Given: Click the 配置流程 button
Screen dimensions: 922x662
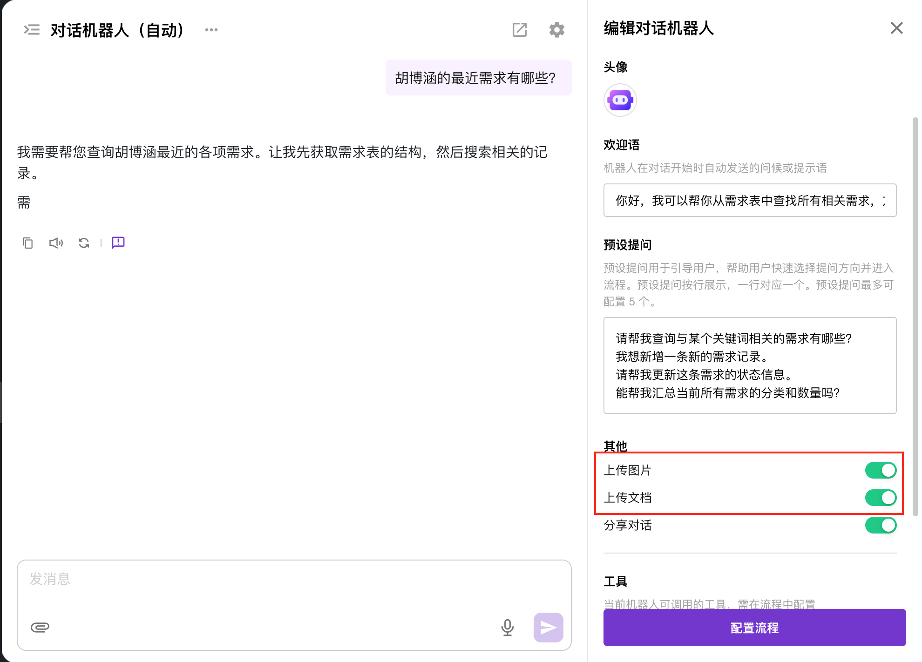Looking at the screenshot, I should [754, 628].
